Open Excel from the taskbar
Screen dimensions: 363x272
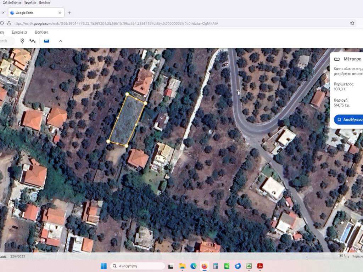click(249, 266)
